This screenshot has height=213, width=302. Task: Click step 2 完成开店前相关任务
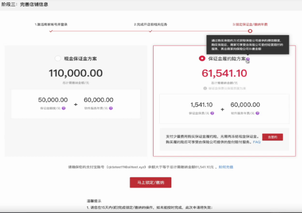pos(151,25)
